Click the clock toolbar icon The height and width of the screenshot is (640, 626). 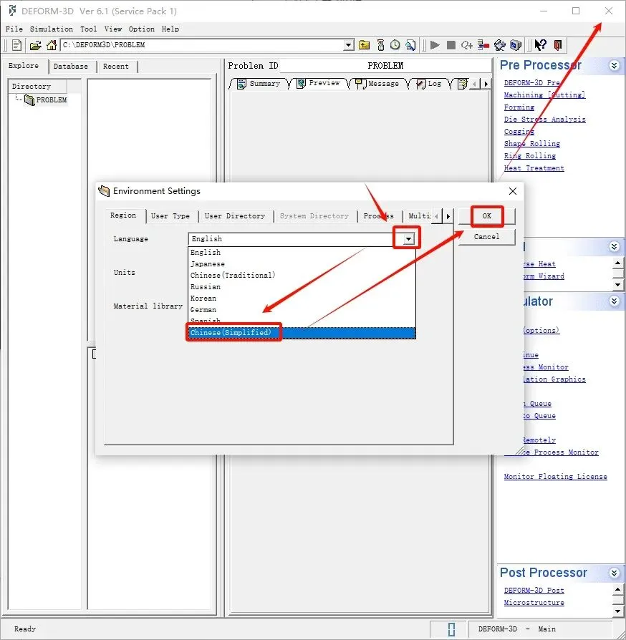click(395, 45)
